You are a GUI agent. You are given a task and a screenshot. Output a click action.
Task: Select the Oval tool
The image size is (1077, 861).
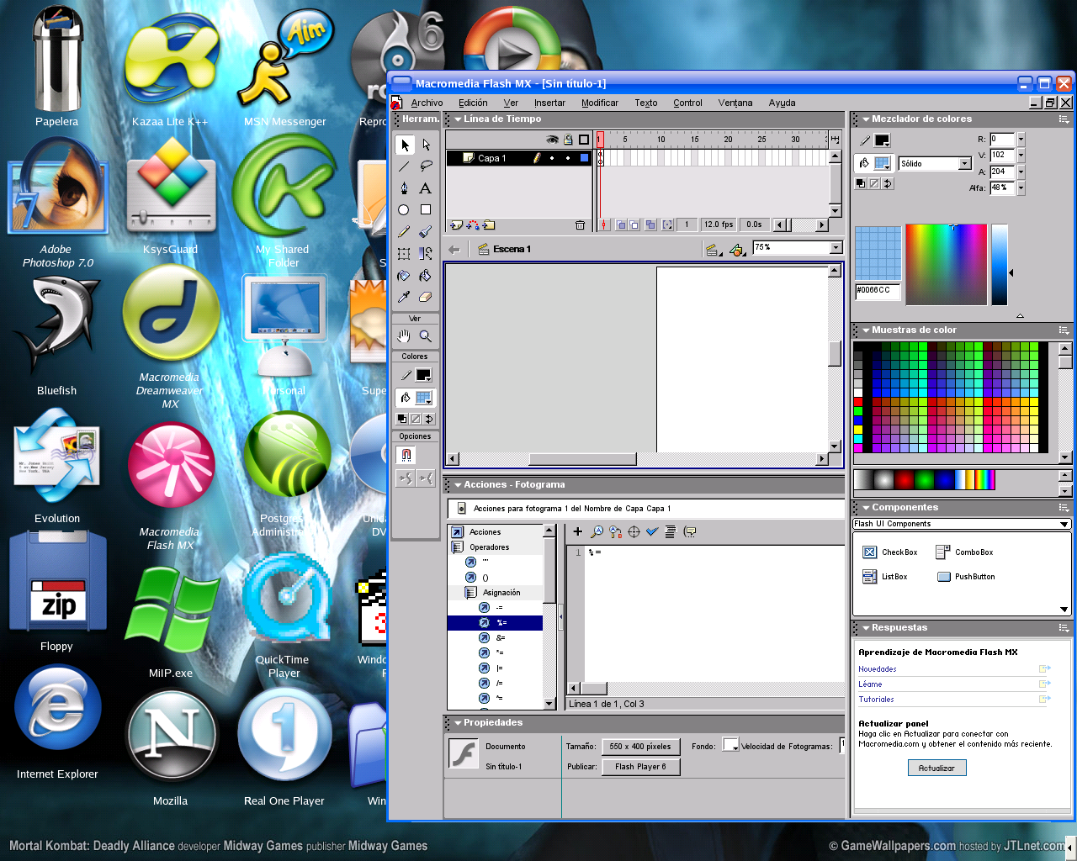tap(405, 209)
